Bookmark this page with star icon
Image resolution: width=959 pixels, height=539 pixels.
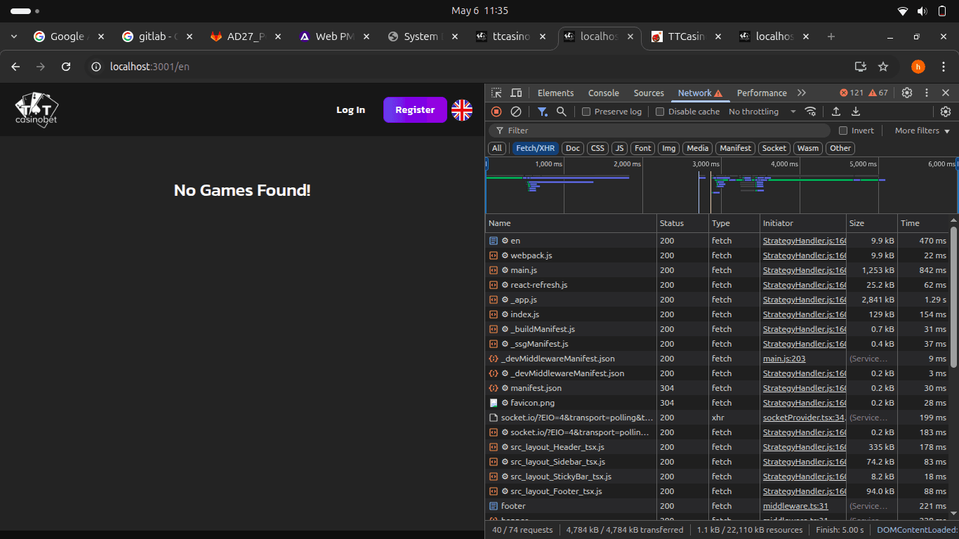tap(883, 67)
